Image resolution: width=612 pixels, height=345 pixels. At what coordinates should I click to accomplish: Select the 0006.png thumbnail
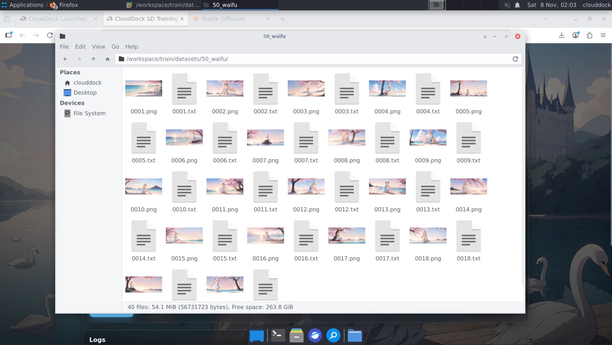[184, 137]
